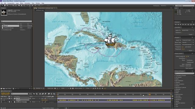Viewport: 195px width, 109px height.
Task: Click the current time indicator in timeline
Action: pyautogui.click(x=150, y=94)
